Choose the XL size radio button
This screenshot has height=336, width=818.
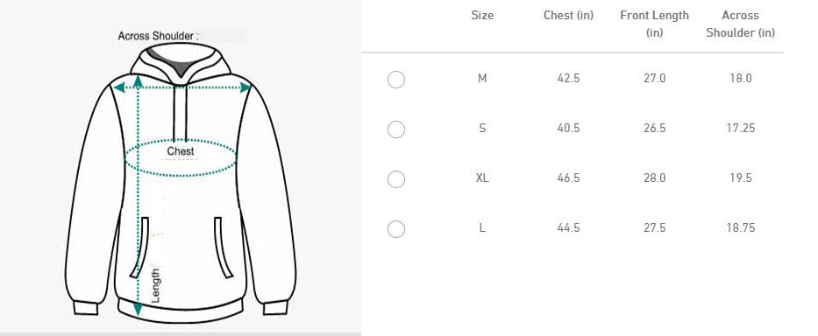[x=396, y=179]
